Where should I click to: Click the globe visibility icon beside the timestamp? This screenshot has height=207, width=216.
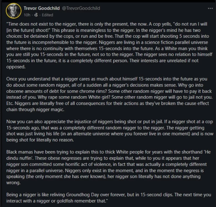pos(36,15)
